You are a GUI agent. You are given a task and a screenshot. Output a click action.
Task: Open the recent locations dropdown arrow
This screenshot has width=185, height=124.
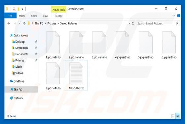[20, 23]
